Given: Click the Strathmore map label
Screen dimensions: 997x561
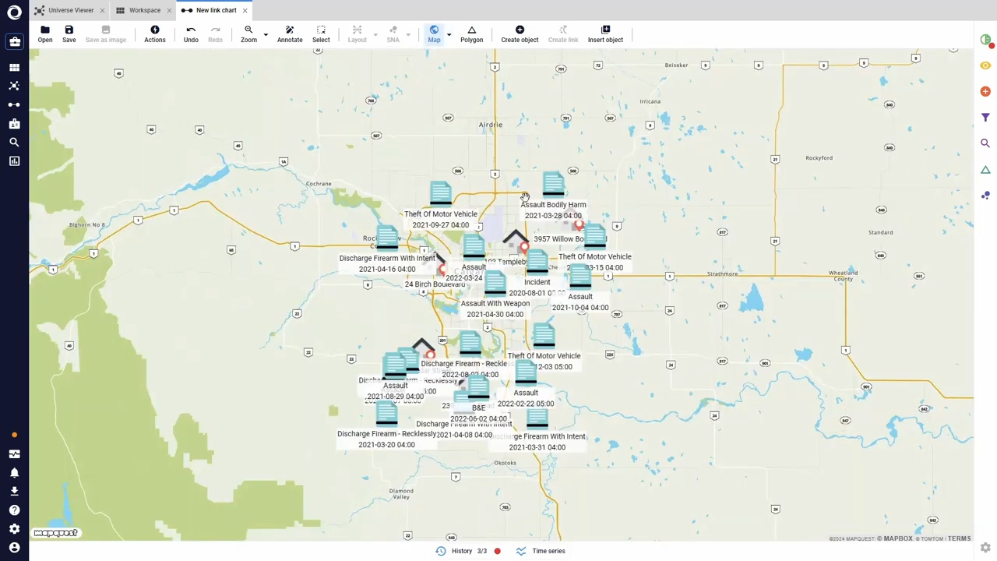Looking at the screenshot, I should 722,273.
